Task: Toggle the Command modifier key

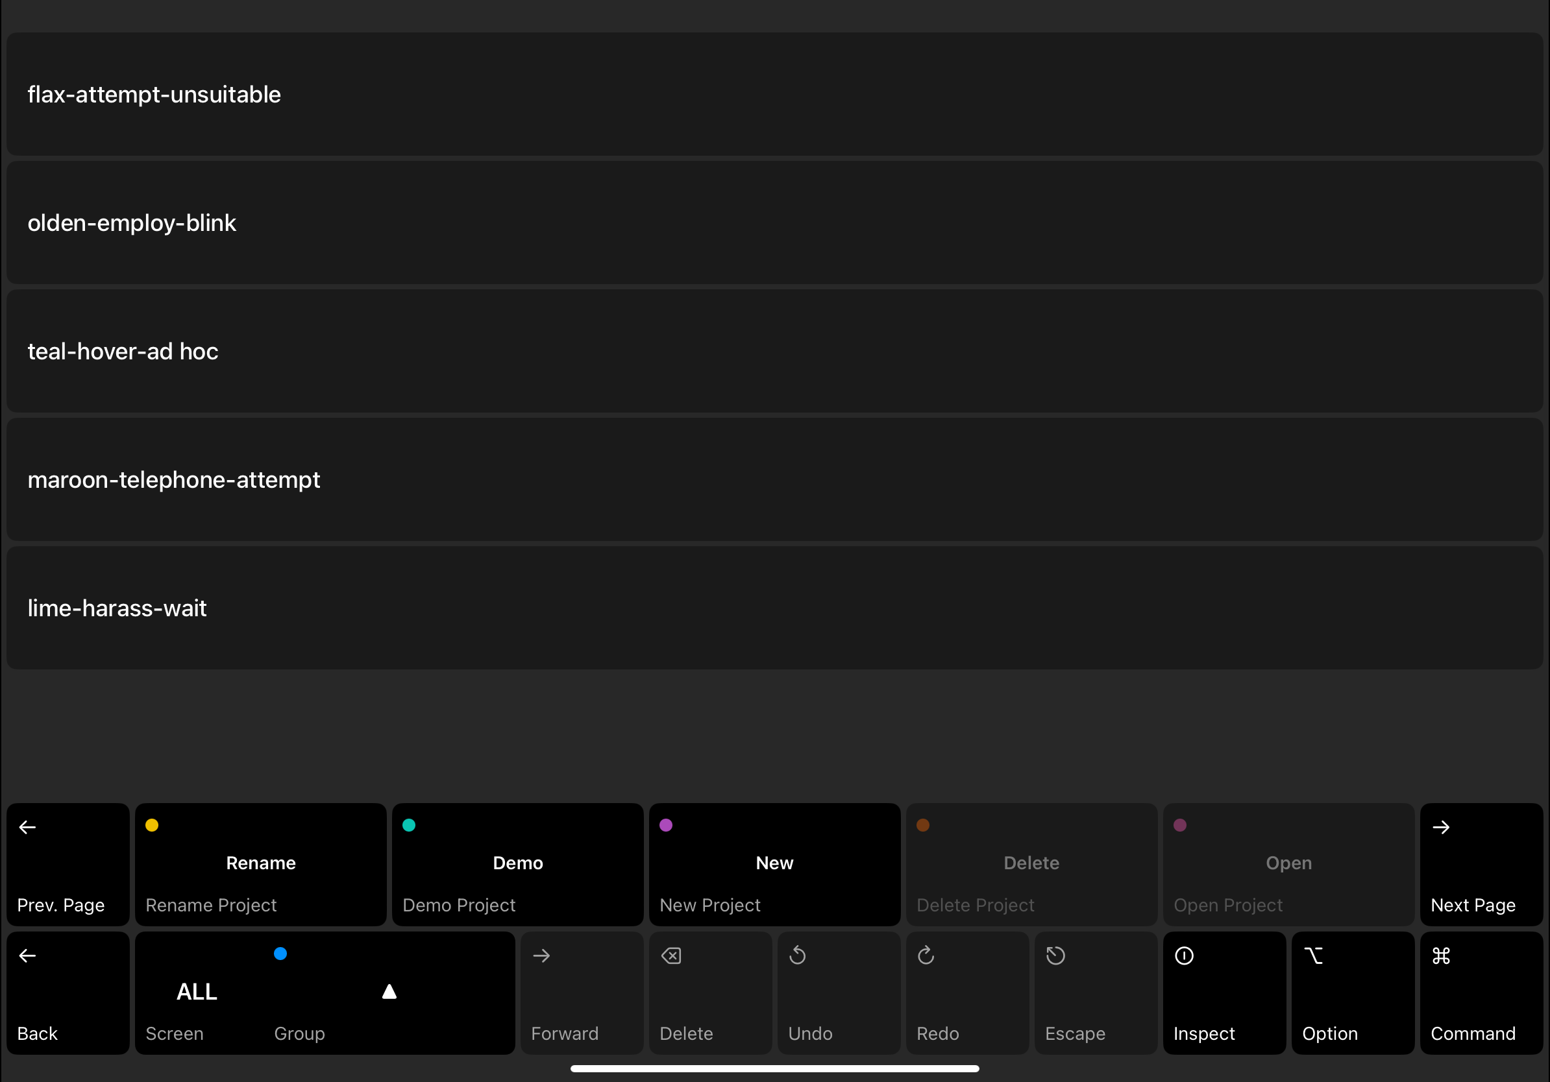Action: [1481, 992]
